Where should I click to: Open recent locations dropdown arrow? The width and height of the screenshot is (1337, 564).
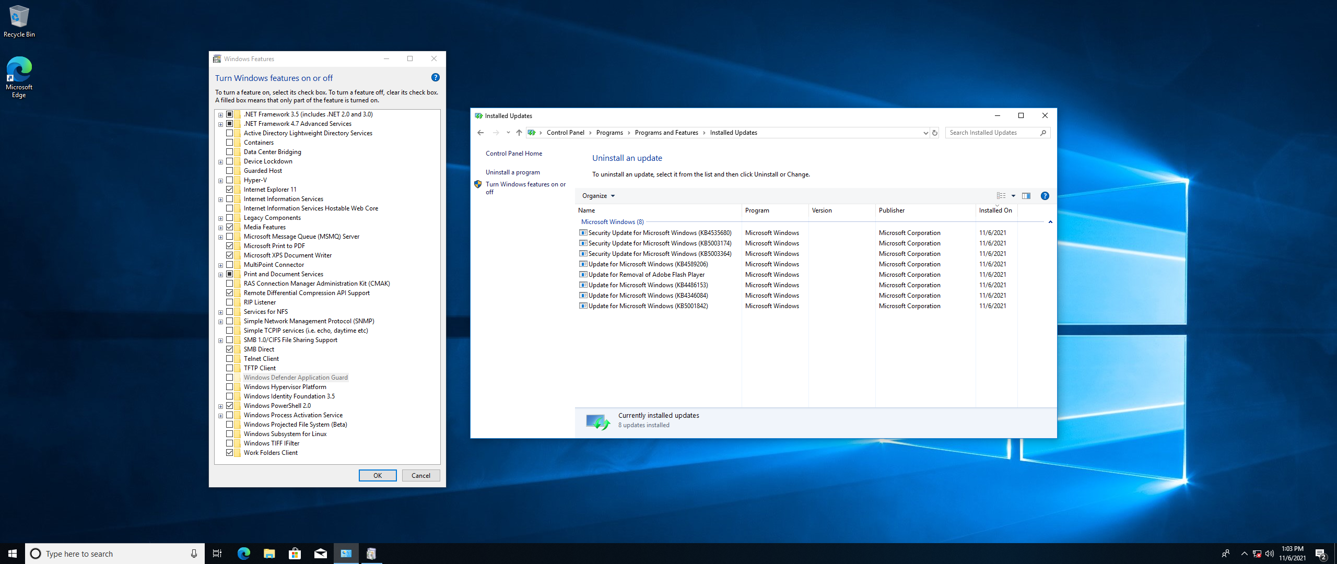coord(508,133)
